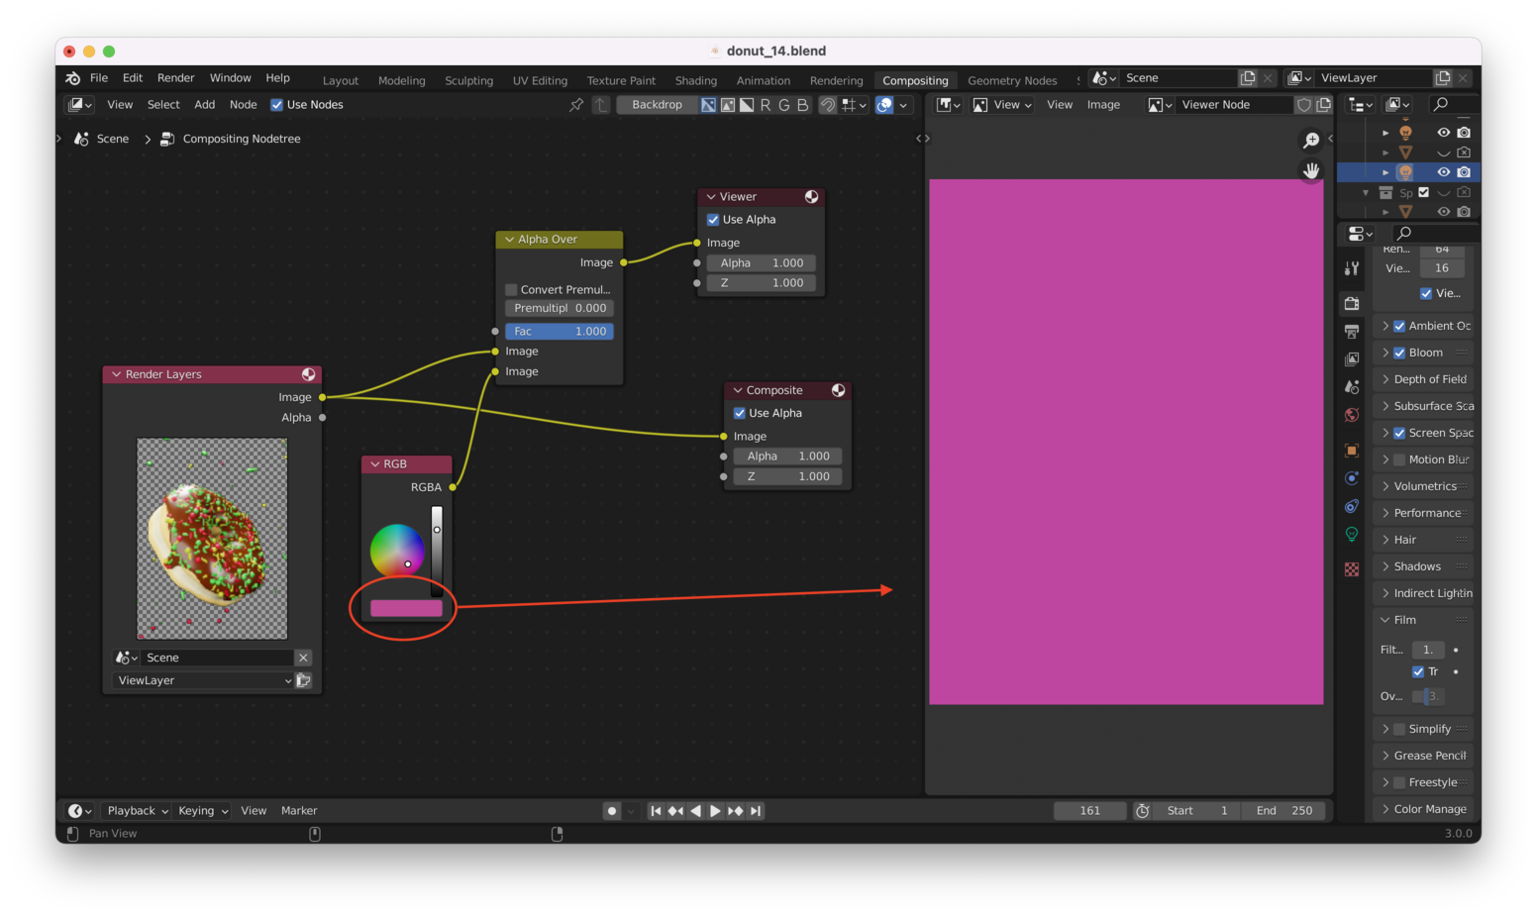The image size is (1537, 917).
Task: Open the Scene Properties tab
Action: [x=1351, y=386]
